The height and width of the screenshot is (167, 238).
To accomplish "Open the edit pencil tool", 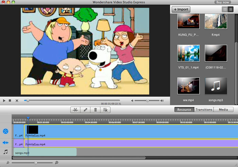I will point(85,110).
